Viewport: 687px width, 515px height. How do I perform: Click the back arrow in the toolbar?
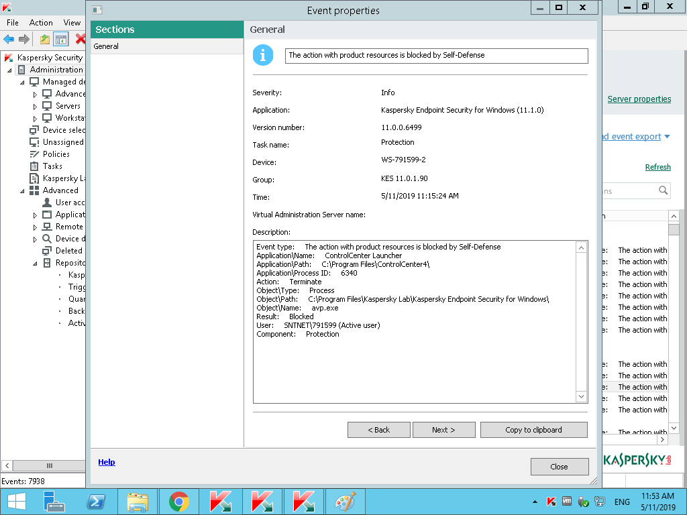click(x=9, y=40)
